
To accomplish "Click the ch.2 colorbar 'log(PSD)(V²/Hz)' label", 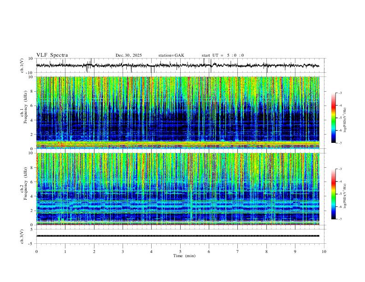I will tap(345, 196).
